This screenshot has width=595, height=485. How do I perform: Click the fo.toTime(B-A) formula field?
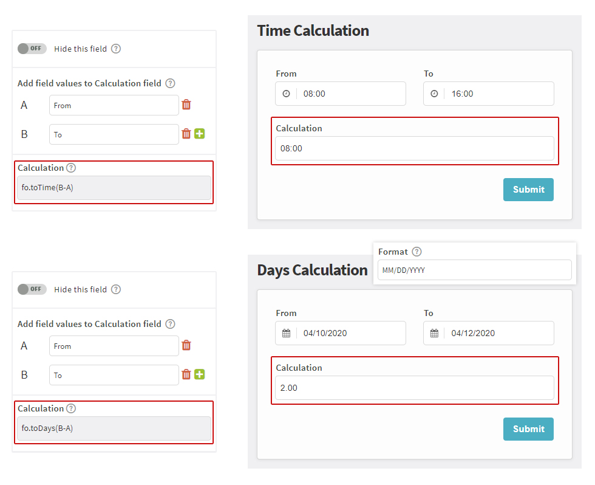coord(114,188)
